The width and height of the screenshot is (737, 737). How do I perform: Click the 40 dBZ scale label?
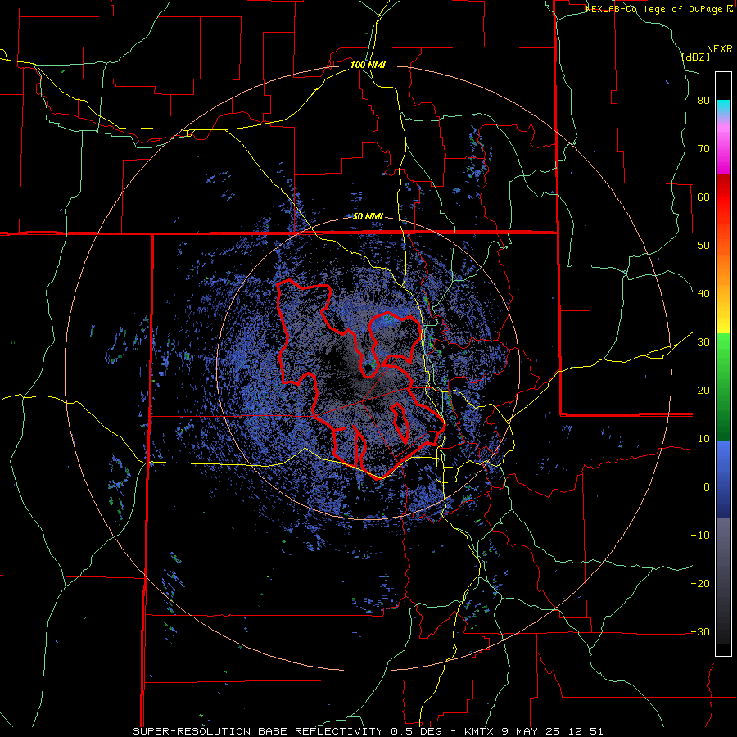(703, 294)
